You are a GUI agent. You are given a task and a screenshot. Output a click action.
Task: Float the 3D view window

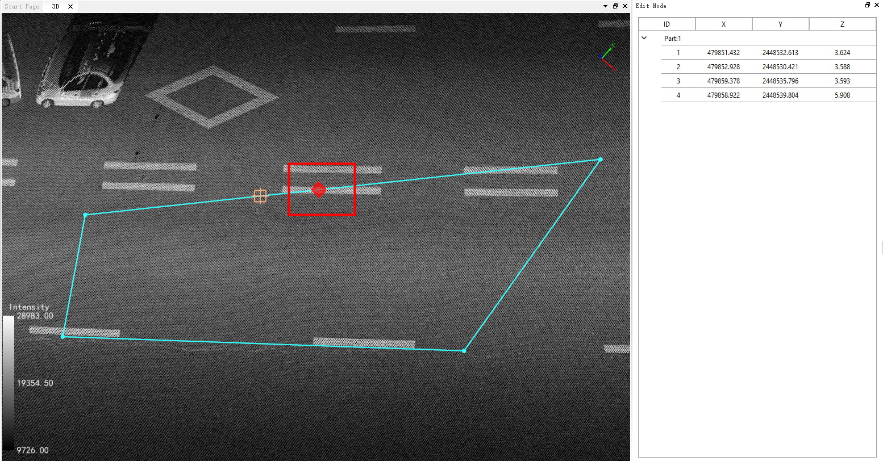coord(615,6)
